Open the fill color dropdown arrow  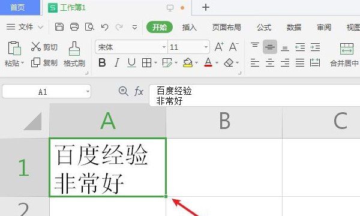197,62
